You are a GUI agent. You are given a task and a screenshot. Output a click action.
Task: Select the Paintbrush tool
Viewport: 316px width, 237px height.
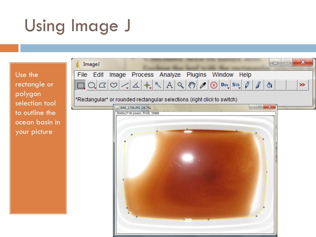coord(258,85)
